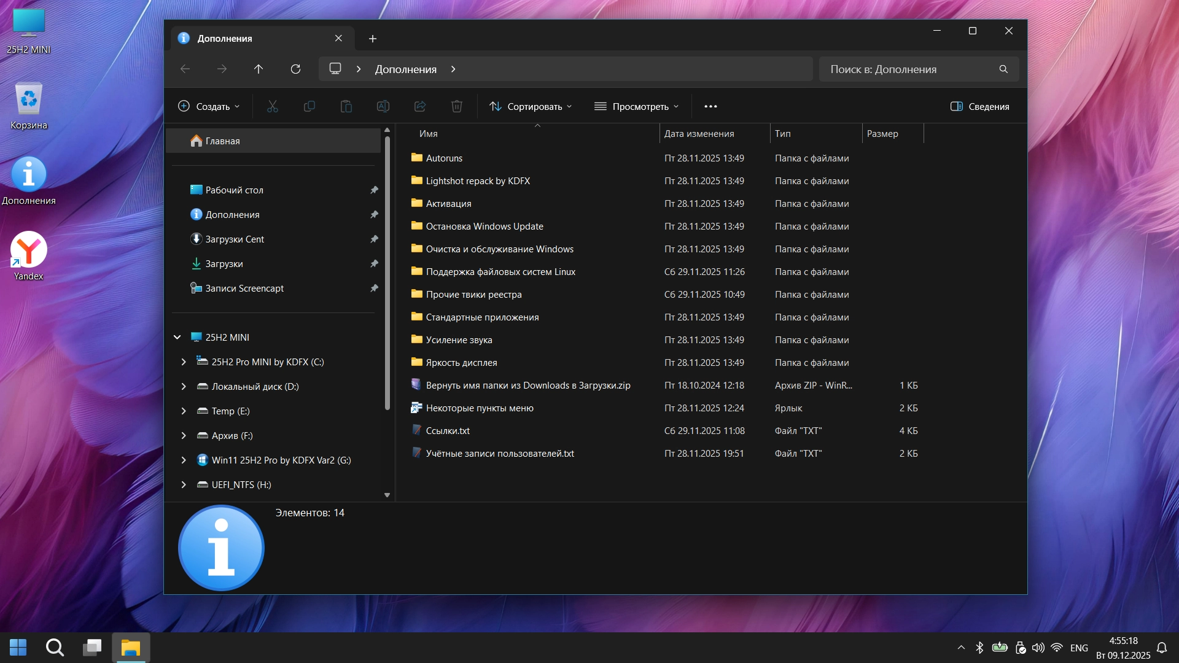Sort by Дата изменения column header
Screen dimensions: 1179x663
699,133
